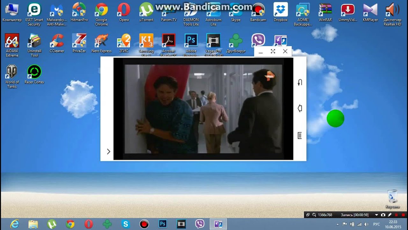The image size is (408, 230).
Task: Open Vegas Pro from the taskbar
Action: click(181, 224)
